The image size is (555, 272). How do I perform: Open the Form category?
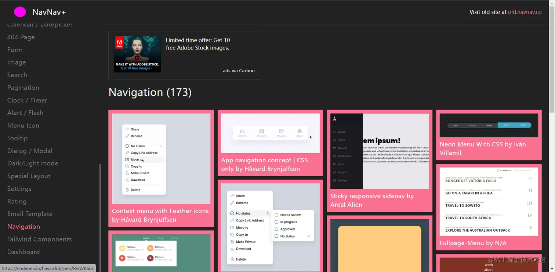[x=15, y=50]
